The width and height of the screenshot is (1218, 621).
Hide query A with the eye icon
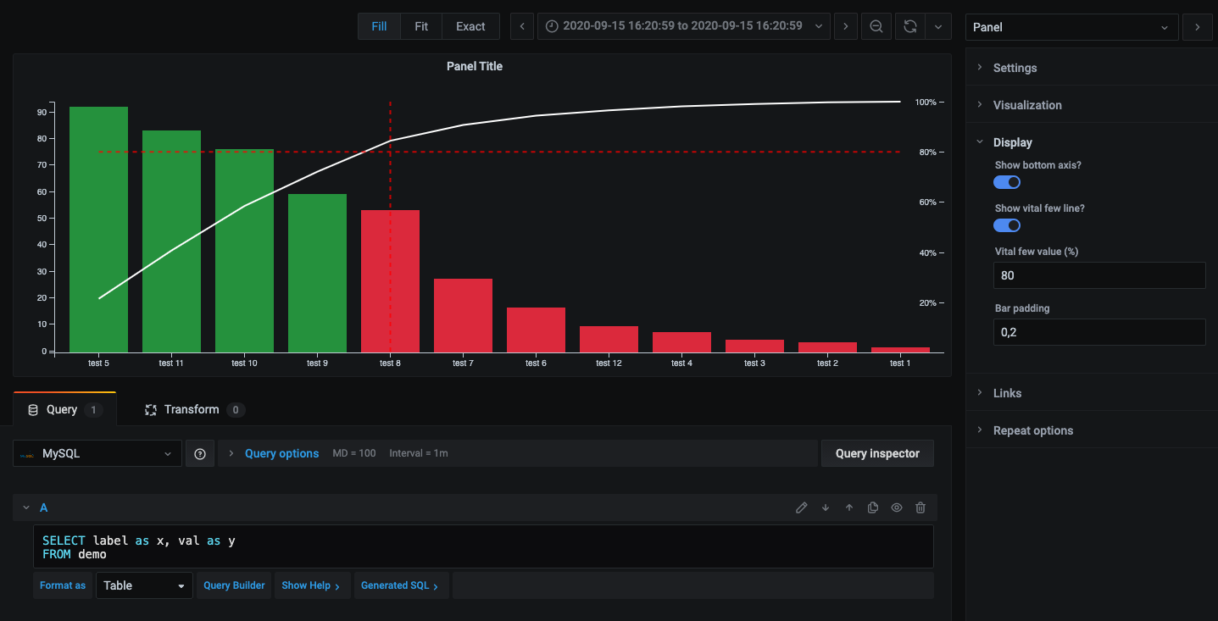point(897,507)
